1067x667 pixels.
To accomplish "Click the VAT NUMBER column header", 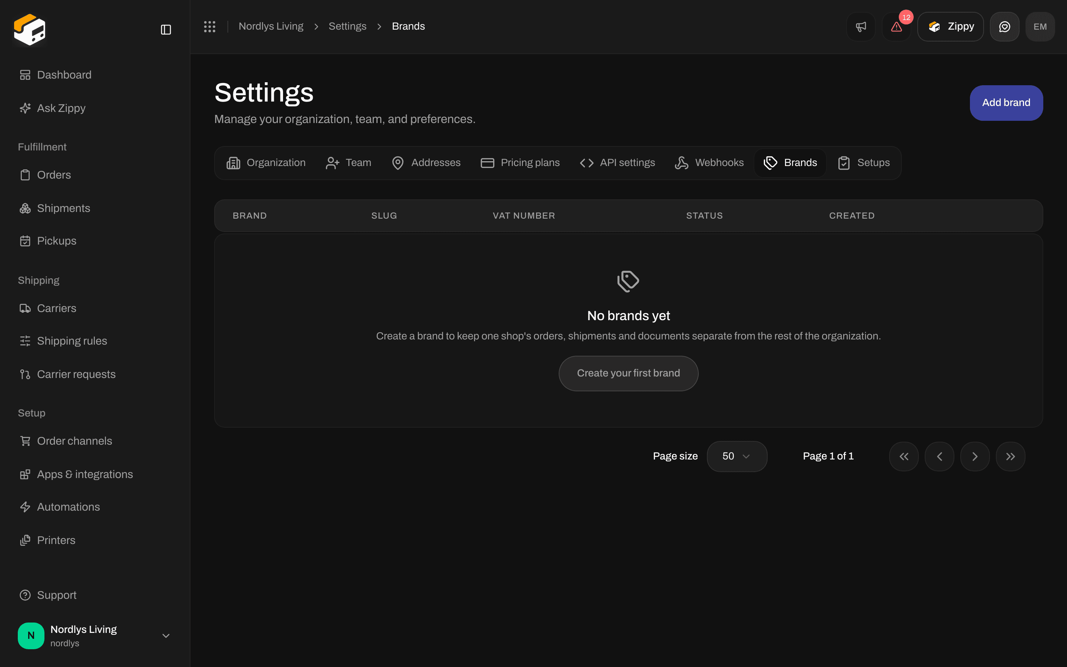I will (x=524, y=216).
